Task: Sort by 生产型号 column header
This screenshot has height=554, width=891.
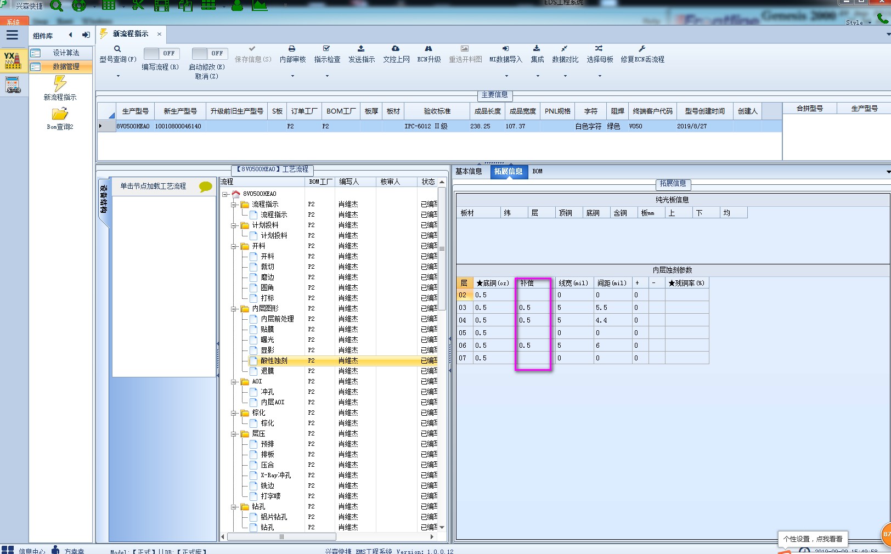Action: tap(135, 111)
